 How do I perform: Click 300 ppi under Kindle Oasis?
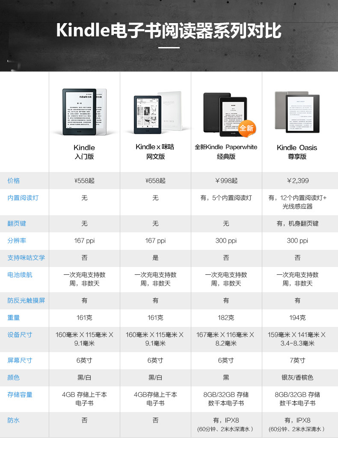[x=297, y=240]
